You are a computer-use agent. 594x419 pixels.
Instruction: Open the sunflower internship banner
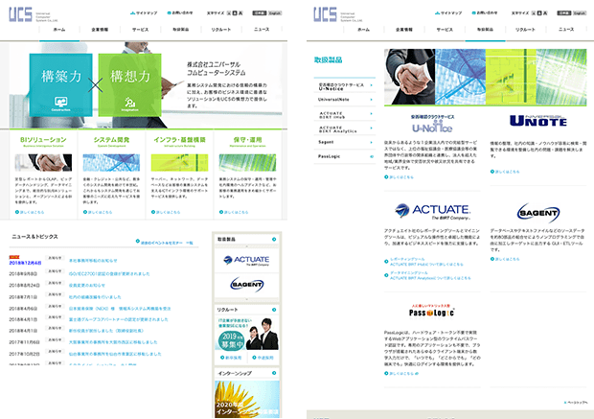(x=247, y=399)
